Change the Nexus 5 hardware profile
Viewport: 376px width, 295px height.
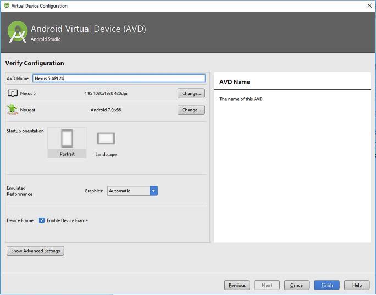(191, 93)
